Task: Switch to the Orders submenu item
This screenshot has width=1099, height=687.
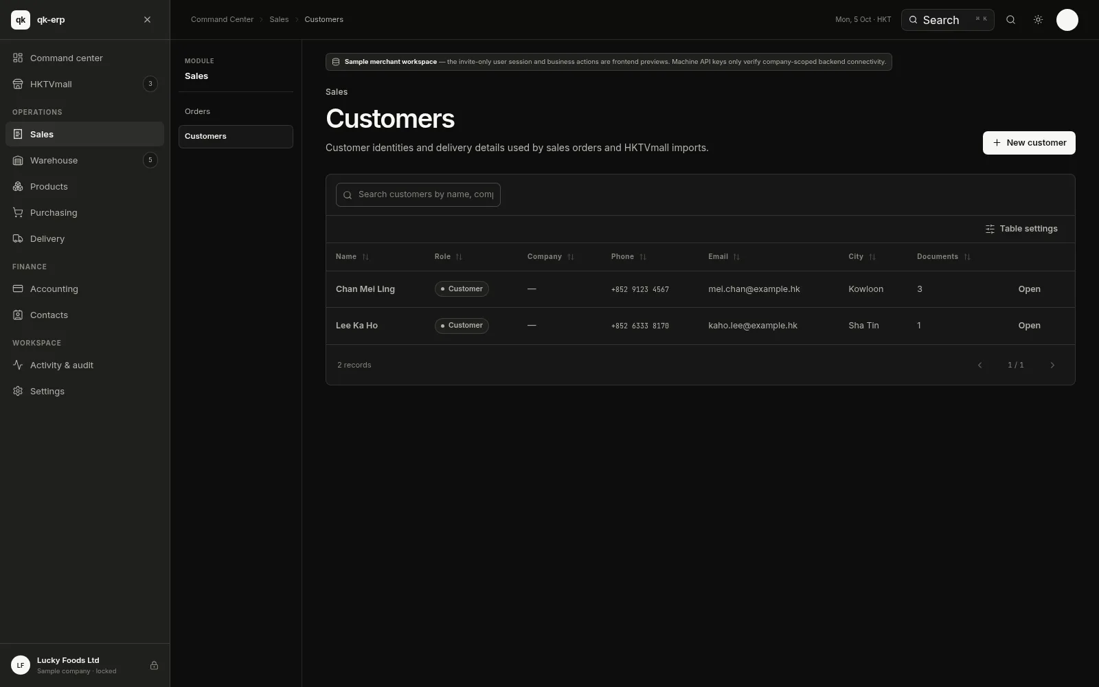Action: coord(236,111)
